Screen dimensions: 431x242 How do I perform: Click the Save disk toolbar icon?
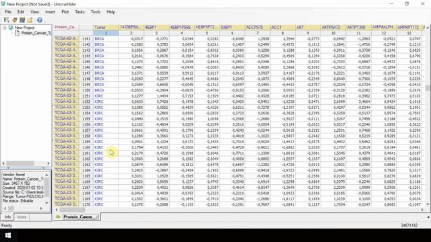pyautogui.click(x=22, y=20)
